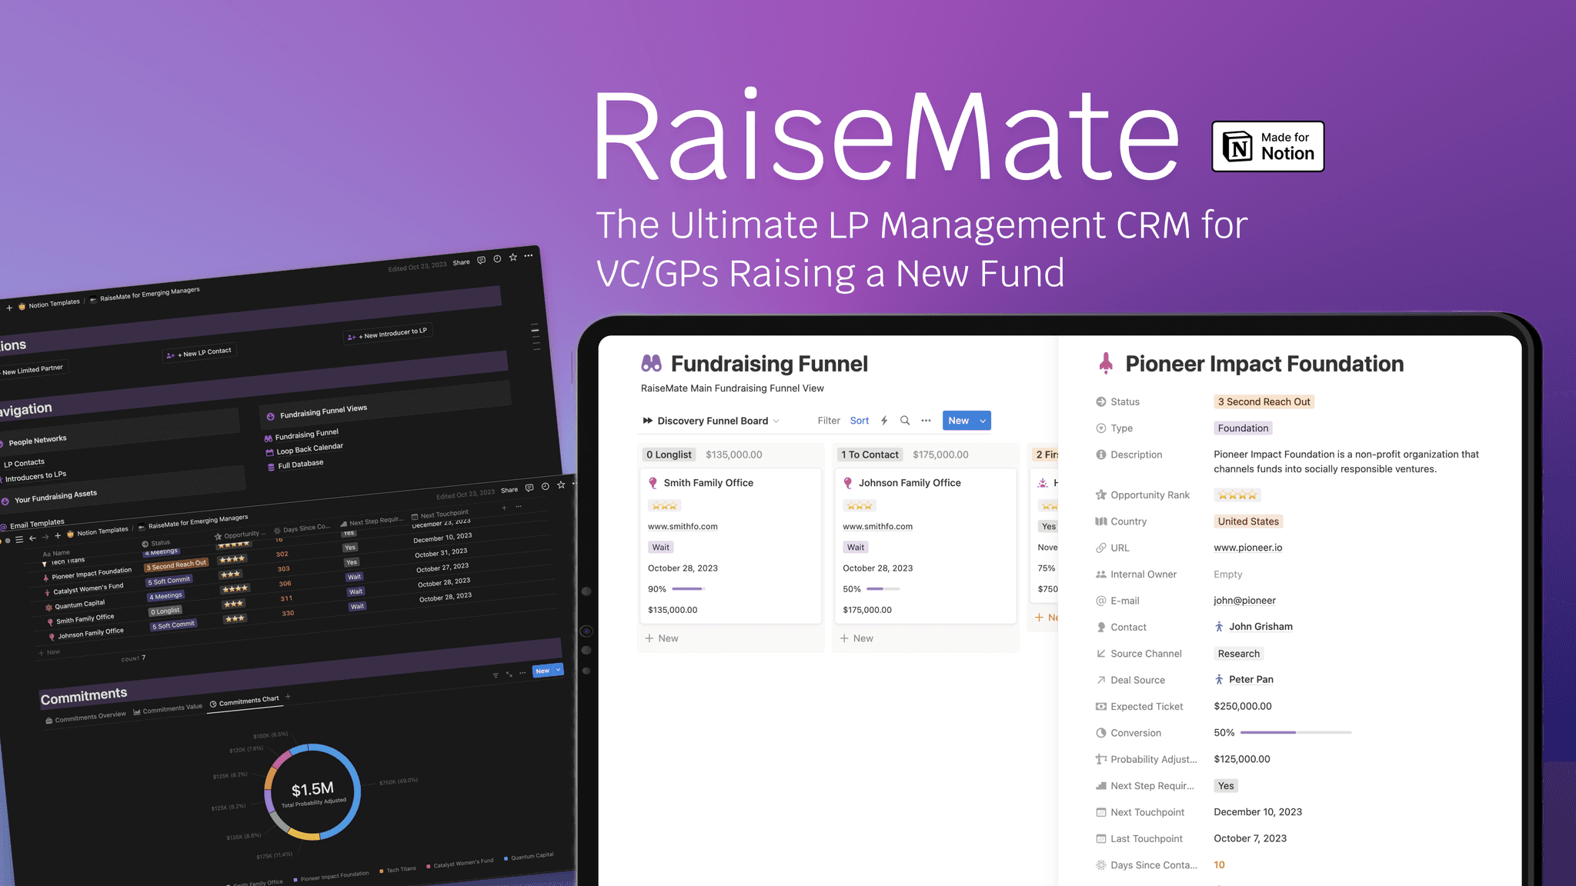Open comments in the lower dark table window
1576x886 pixels.
(x=529, y=488)
